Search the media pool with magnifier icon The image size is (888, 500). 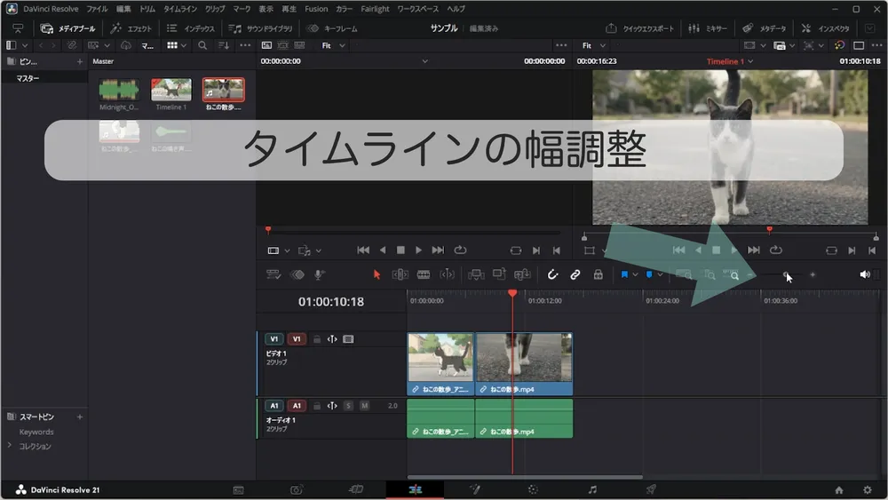202,45
